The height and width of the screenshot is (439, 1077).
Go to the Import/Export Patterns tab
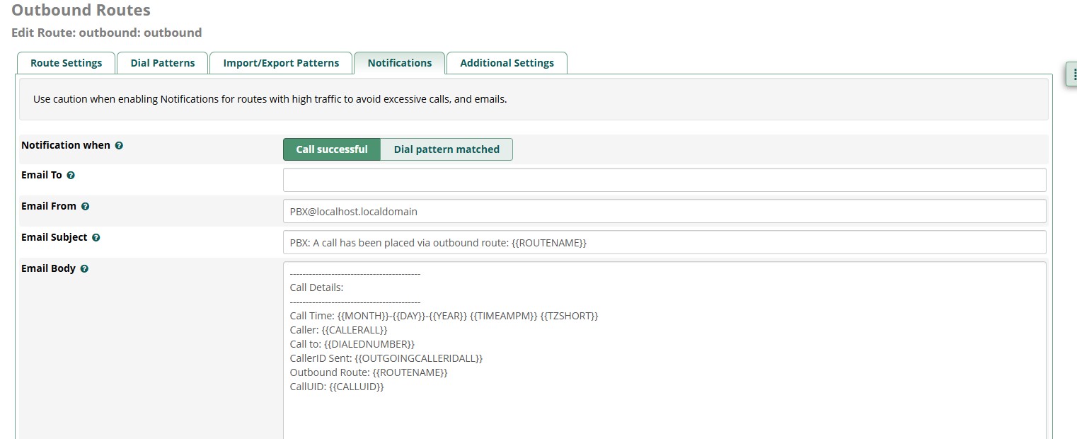281,63
